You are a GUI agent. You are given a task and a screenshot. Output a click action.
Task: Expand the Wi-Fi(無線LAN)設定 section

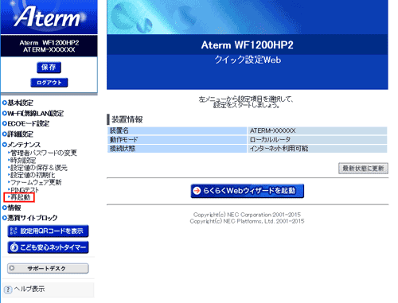33,114
